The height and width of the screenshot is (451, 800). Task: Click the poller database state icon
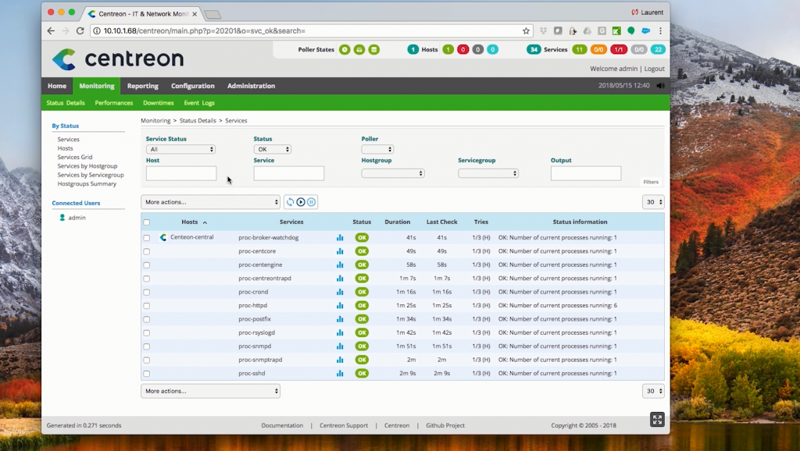click(x=374, y=50)
